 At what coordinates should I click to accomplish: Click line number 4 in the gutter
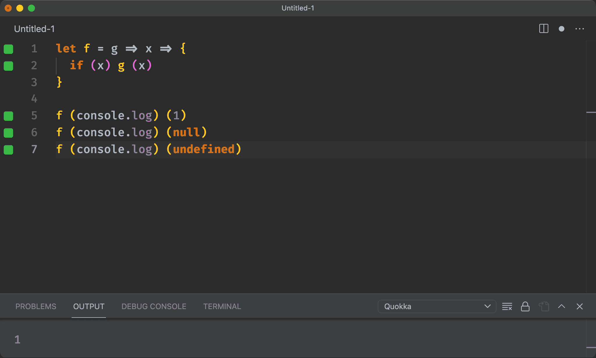coord(34,99)
